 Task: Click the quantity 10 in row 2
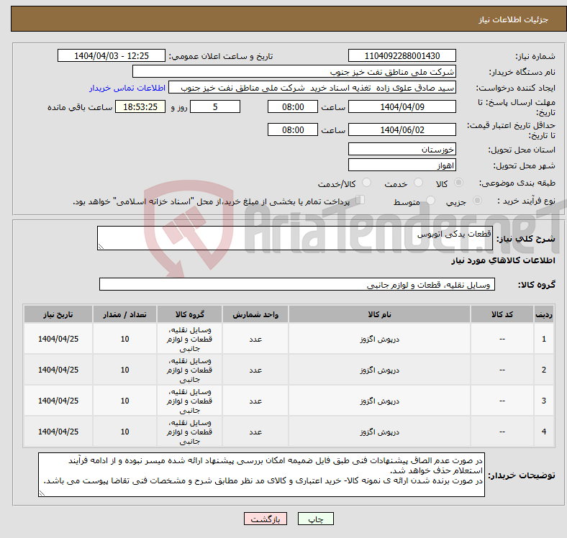(124, 370)
